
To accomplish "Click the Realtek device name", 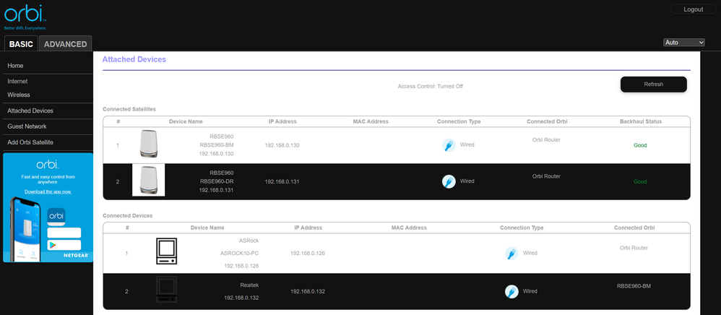I will [x=249, y=285].
